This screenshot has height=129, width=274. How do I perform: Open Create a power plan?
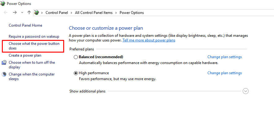(25, 55)
